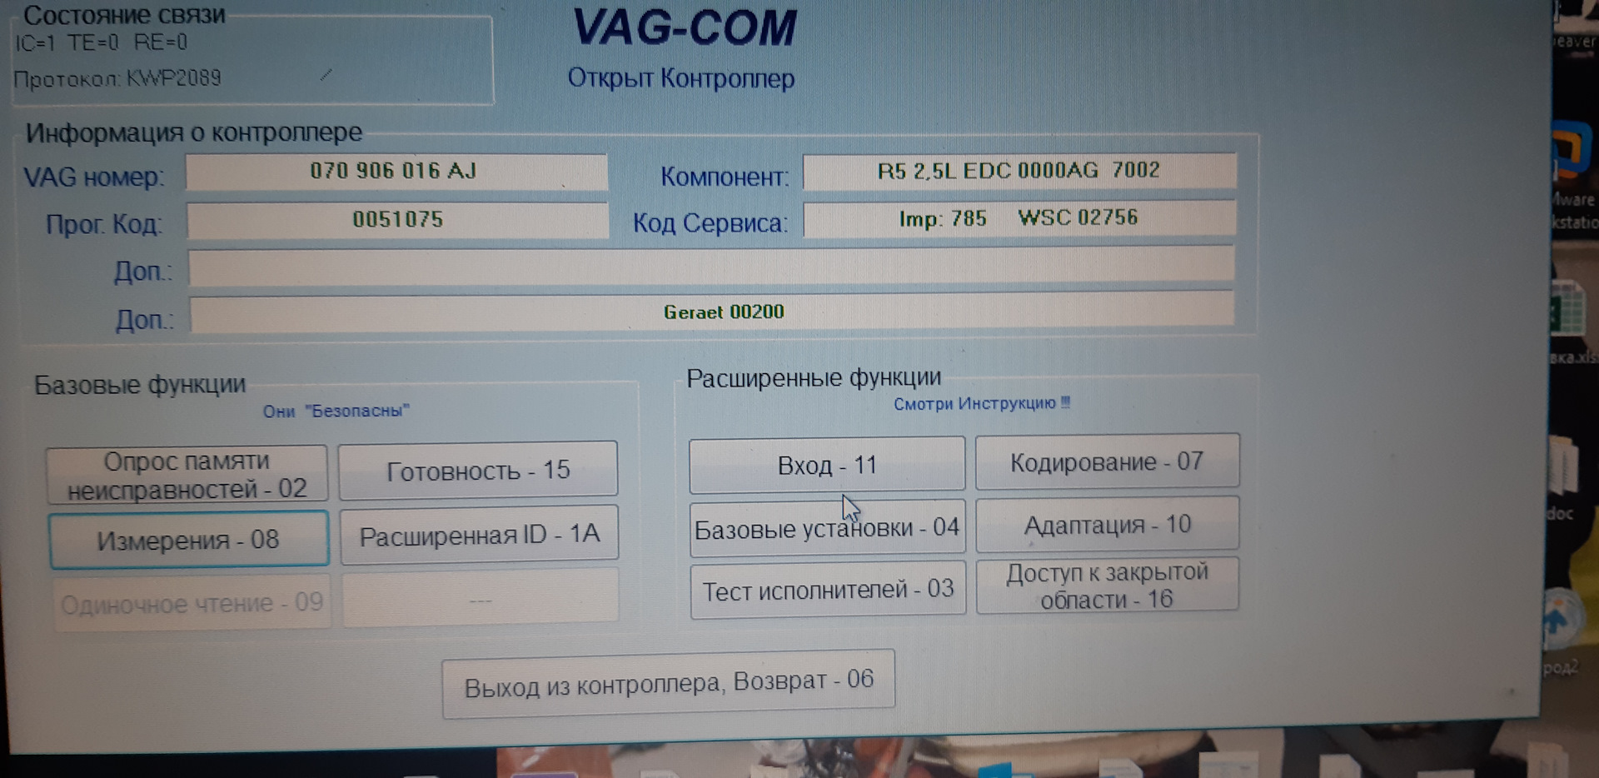This screenshot has width=1599, height=778.
Task: Click the first empty Доп. field
Action: 711,267
